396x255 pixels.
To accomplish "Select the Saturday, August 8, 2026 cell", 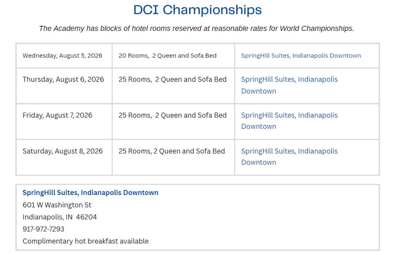I will tap(63, 151).
